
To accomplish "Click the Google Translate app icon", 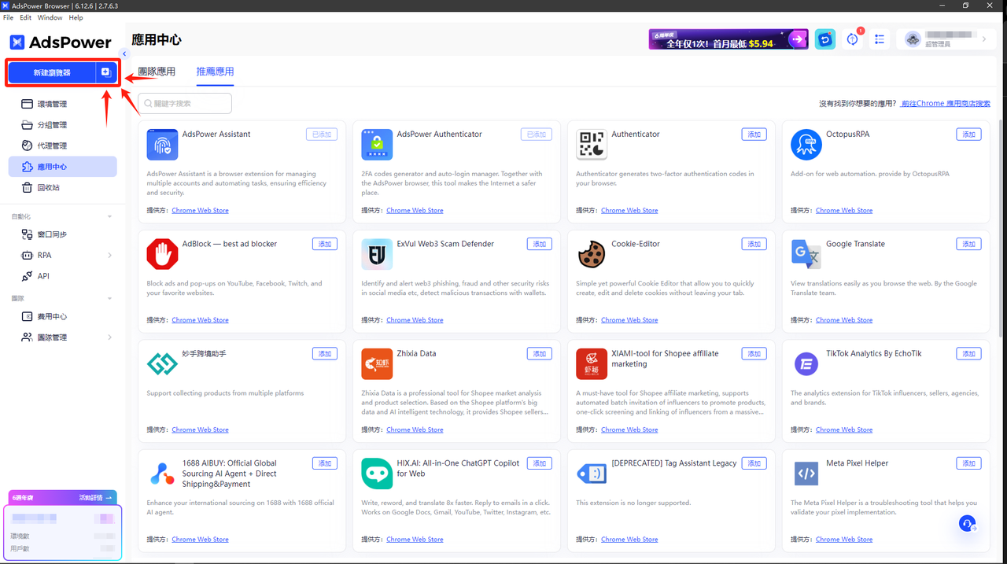I will tap(806, 254).
